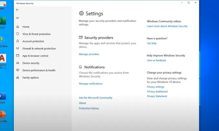This screenshot has width=219, height=131.
Task: Click the Settings gear icon in the heading
Action: pos(81,13)
